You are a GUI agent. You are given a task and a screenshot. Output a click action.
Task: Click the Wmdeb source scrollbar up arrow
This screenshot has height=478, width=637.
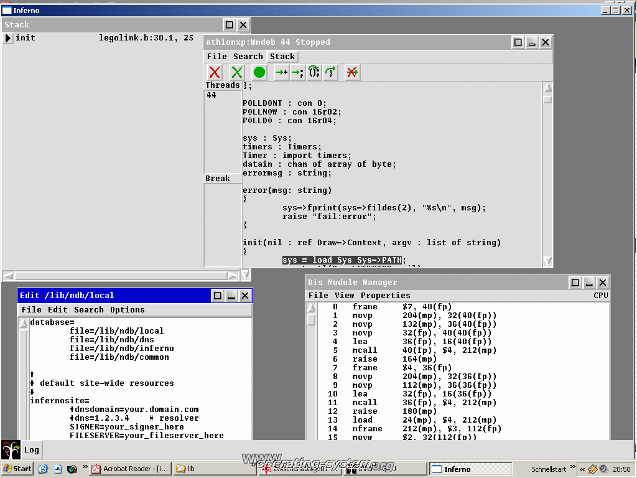pyautogui.click(x=547, y=87)
